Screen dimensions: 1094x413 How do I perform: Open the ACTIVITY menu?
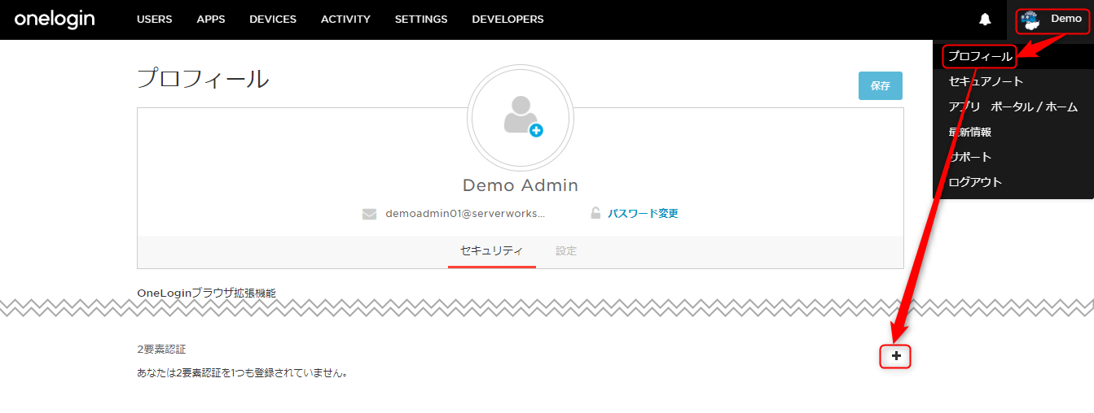345,20
